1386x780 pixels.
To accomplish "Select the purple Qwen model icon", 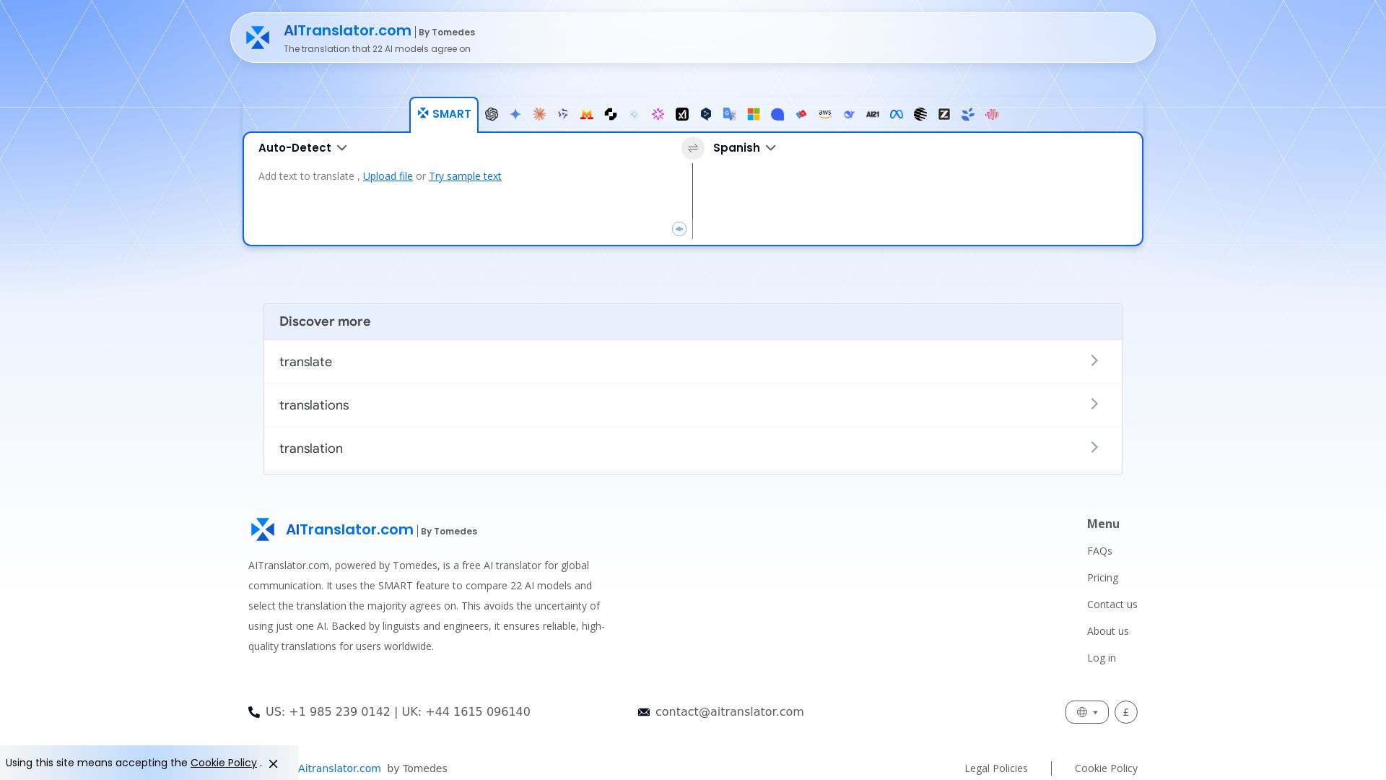I will pyautogui.click(x=563, y=114).
